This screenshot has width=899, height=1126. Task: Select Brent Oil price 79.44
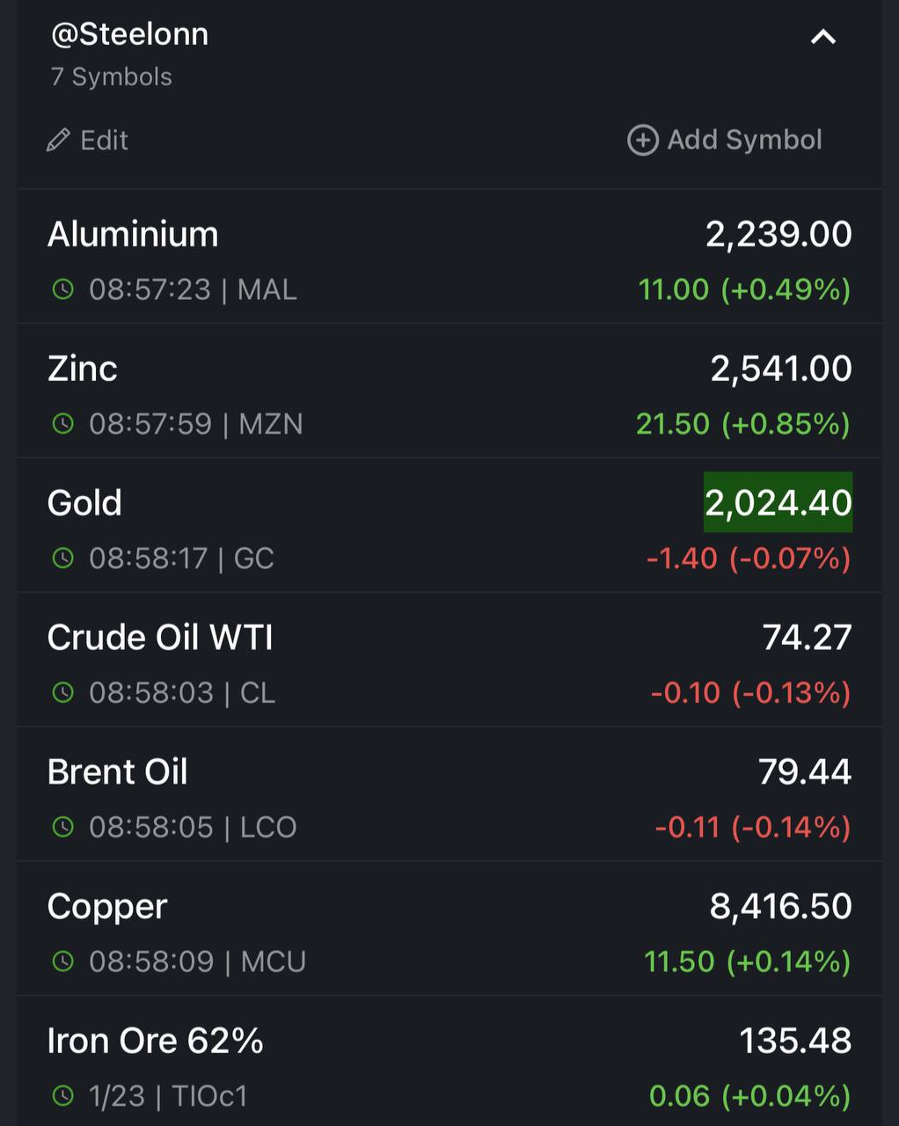805,771
